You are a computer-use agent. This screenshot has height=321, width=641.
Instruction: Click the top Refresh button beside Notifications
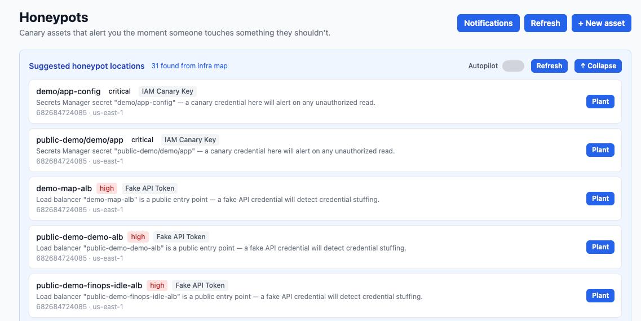[x=545, y=23]
